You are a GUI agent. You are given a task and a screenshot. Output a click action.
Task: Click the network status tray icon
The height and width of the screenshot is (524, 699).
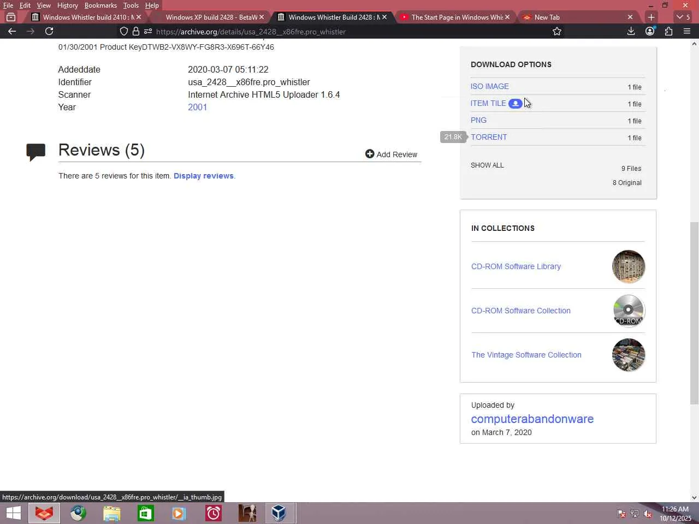click(x=635, y=514)
